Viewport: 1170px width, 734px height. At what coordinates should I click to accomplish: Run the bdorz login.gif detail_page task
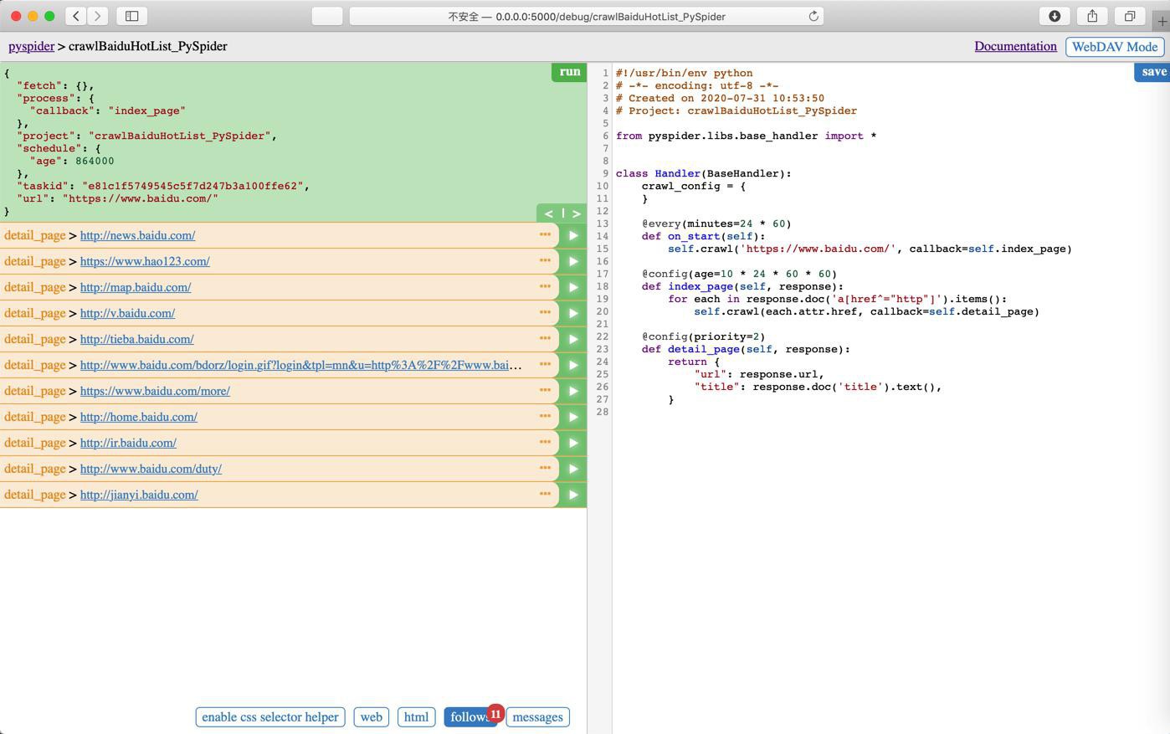[x=573, y=366]
